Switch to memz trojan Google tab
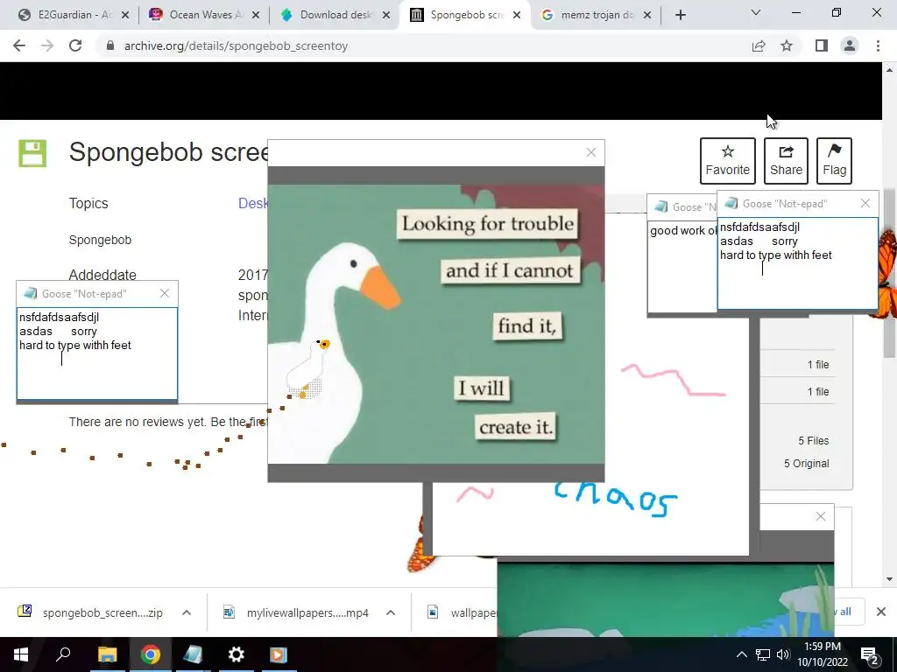 click(x=596, y=15)
